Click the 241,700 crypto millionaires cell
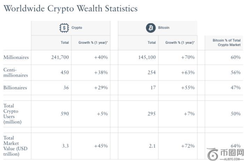 [60, 57]
